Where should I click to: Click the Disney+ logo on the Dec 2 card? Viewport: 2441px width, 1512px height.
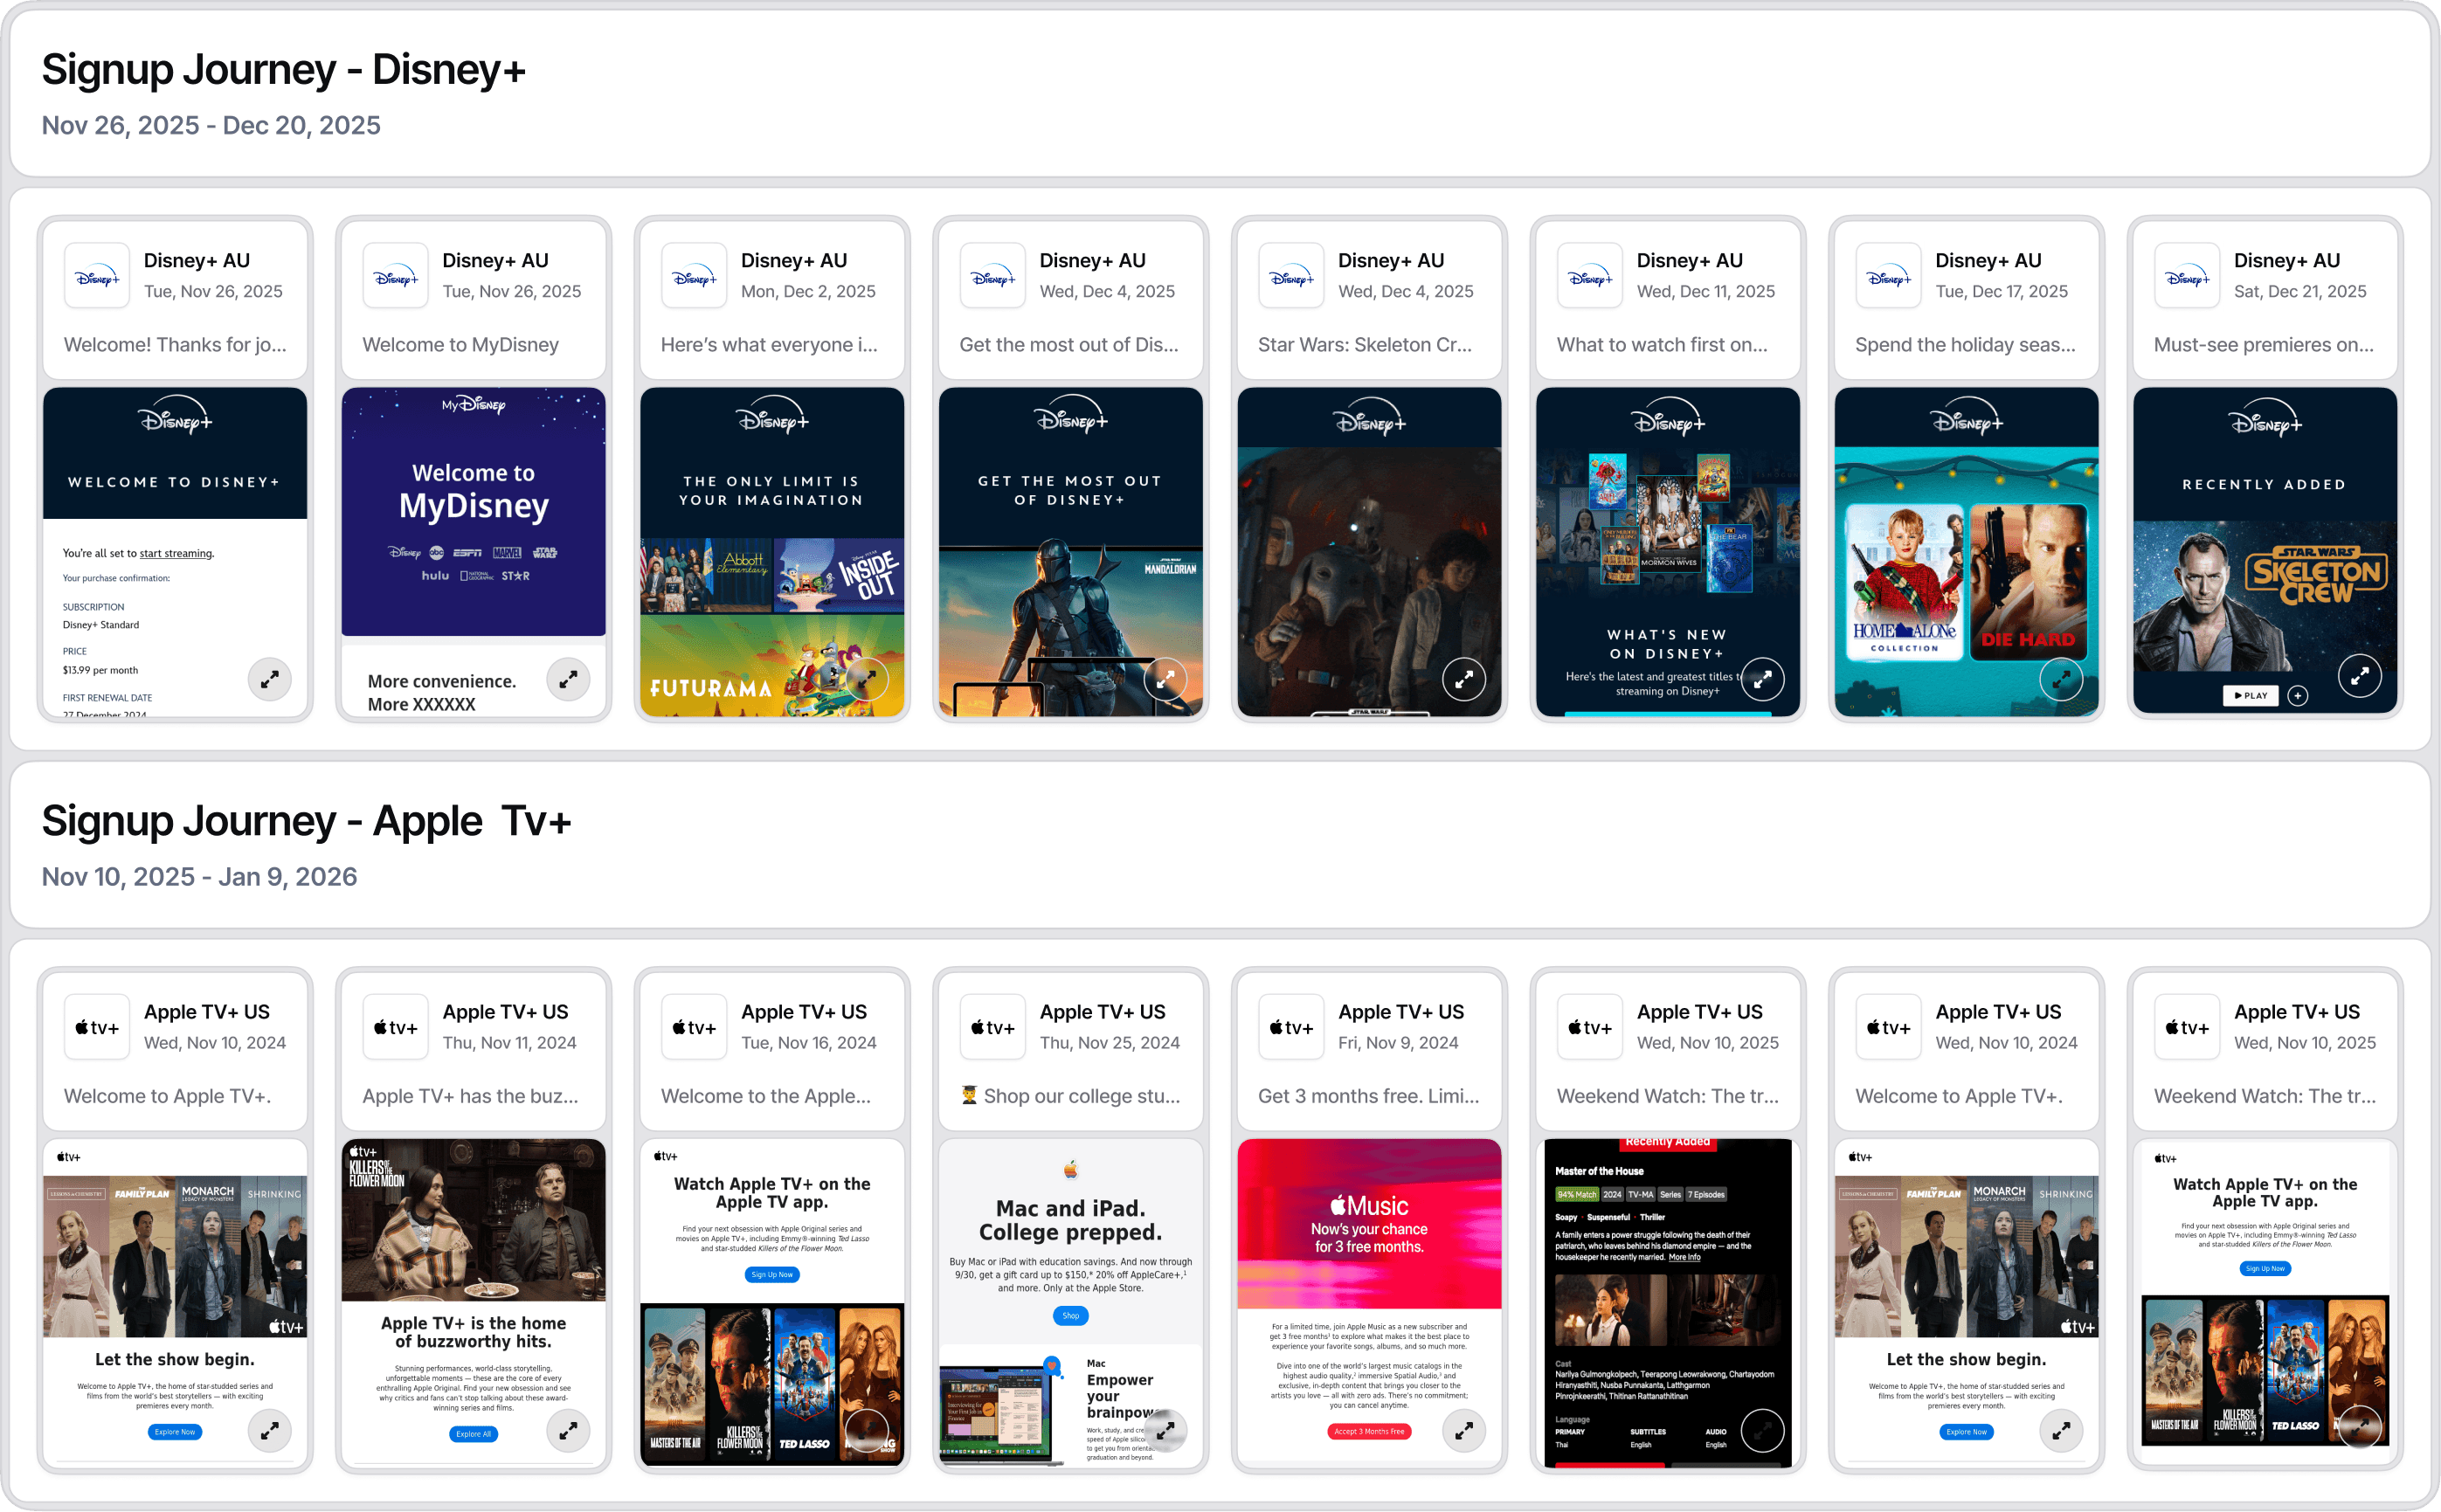694,276
